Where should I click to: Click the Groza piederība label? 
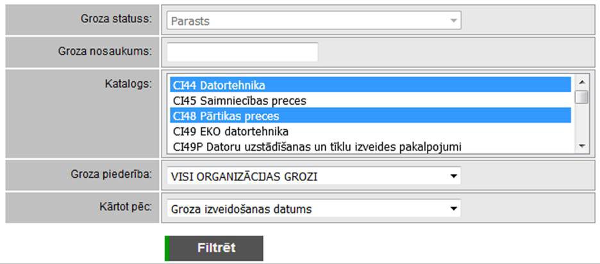(x=111, y=173)
